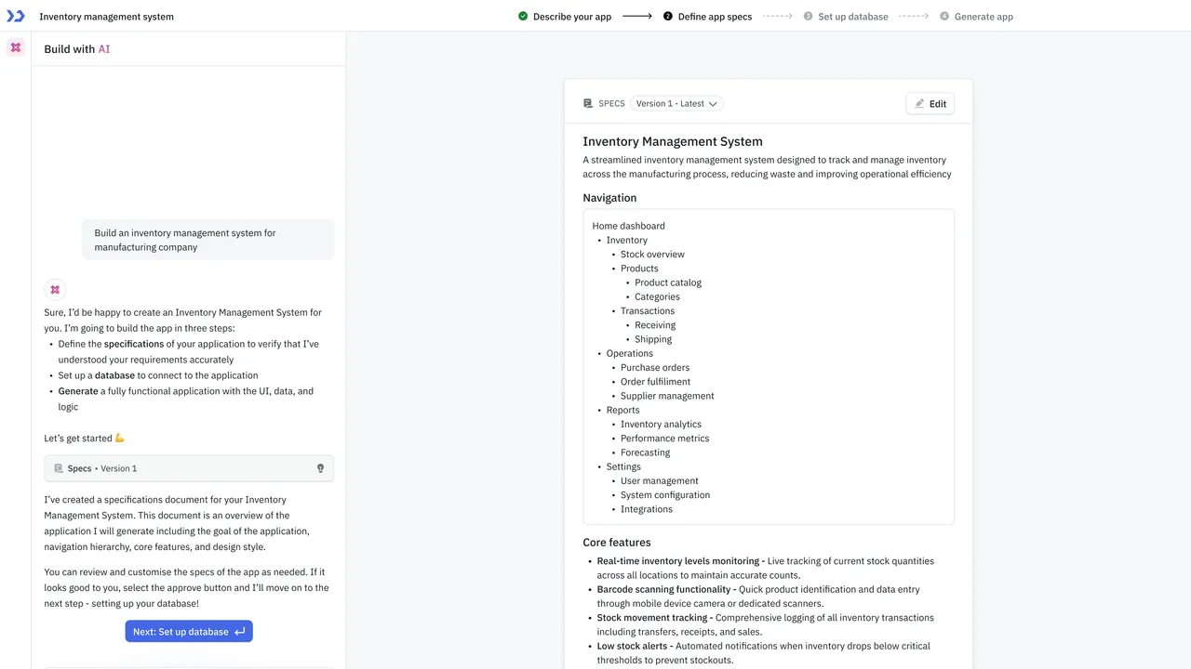This screenshot has width=1191, height=669.
Task: Click the Next: Set up database button
Action: [189, 632]
